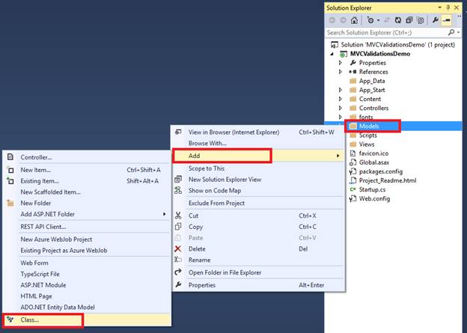Choose Scope to This
The image size is (467, 333).
(258, 168)
